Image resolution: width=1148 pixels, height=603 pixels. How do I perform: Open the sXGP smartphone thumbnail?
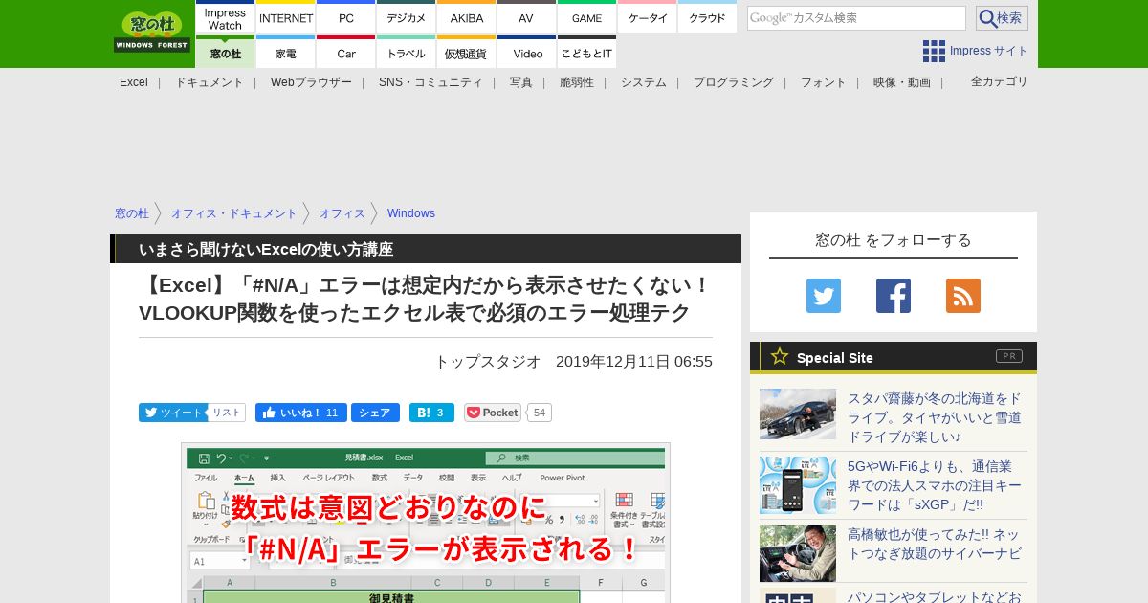(798, 484)
